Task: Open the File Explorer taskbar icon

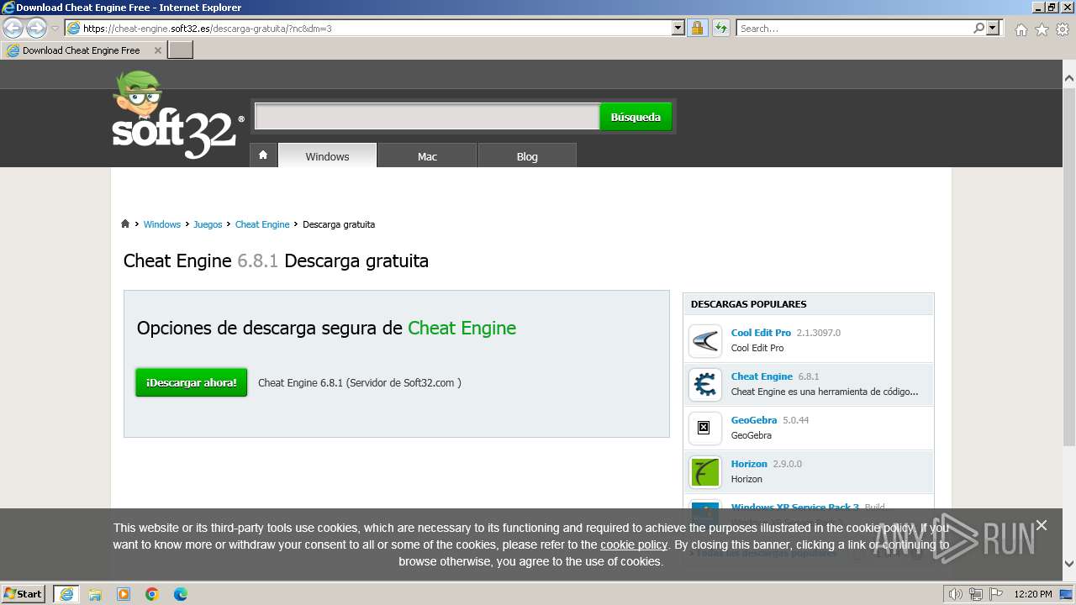Action: point(95,594)
